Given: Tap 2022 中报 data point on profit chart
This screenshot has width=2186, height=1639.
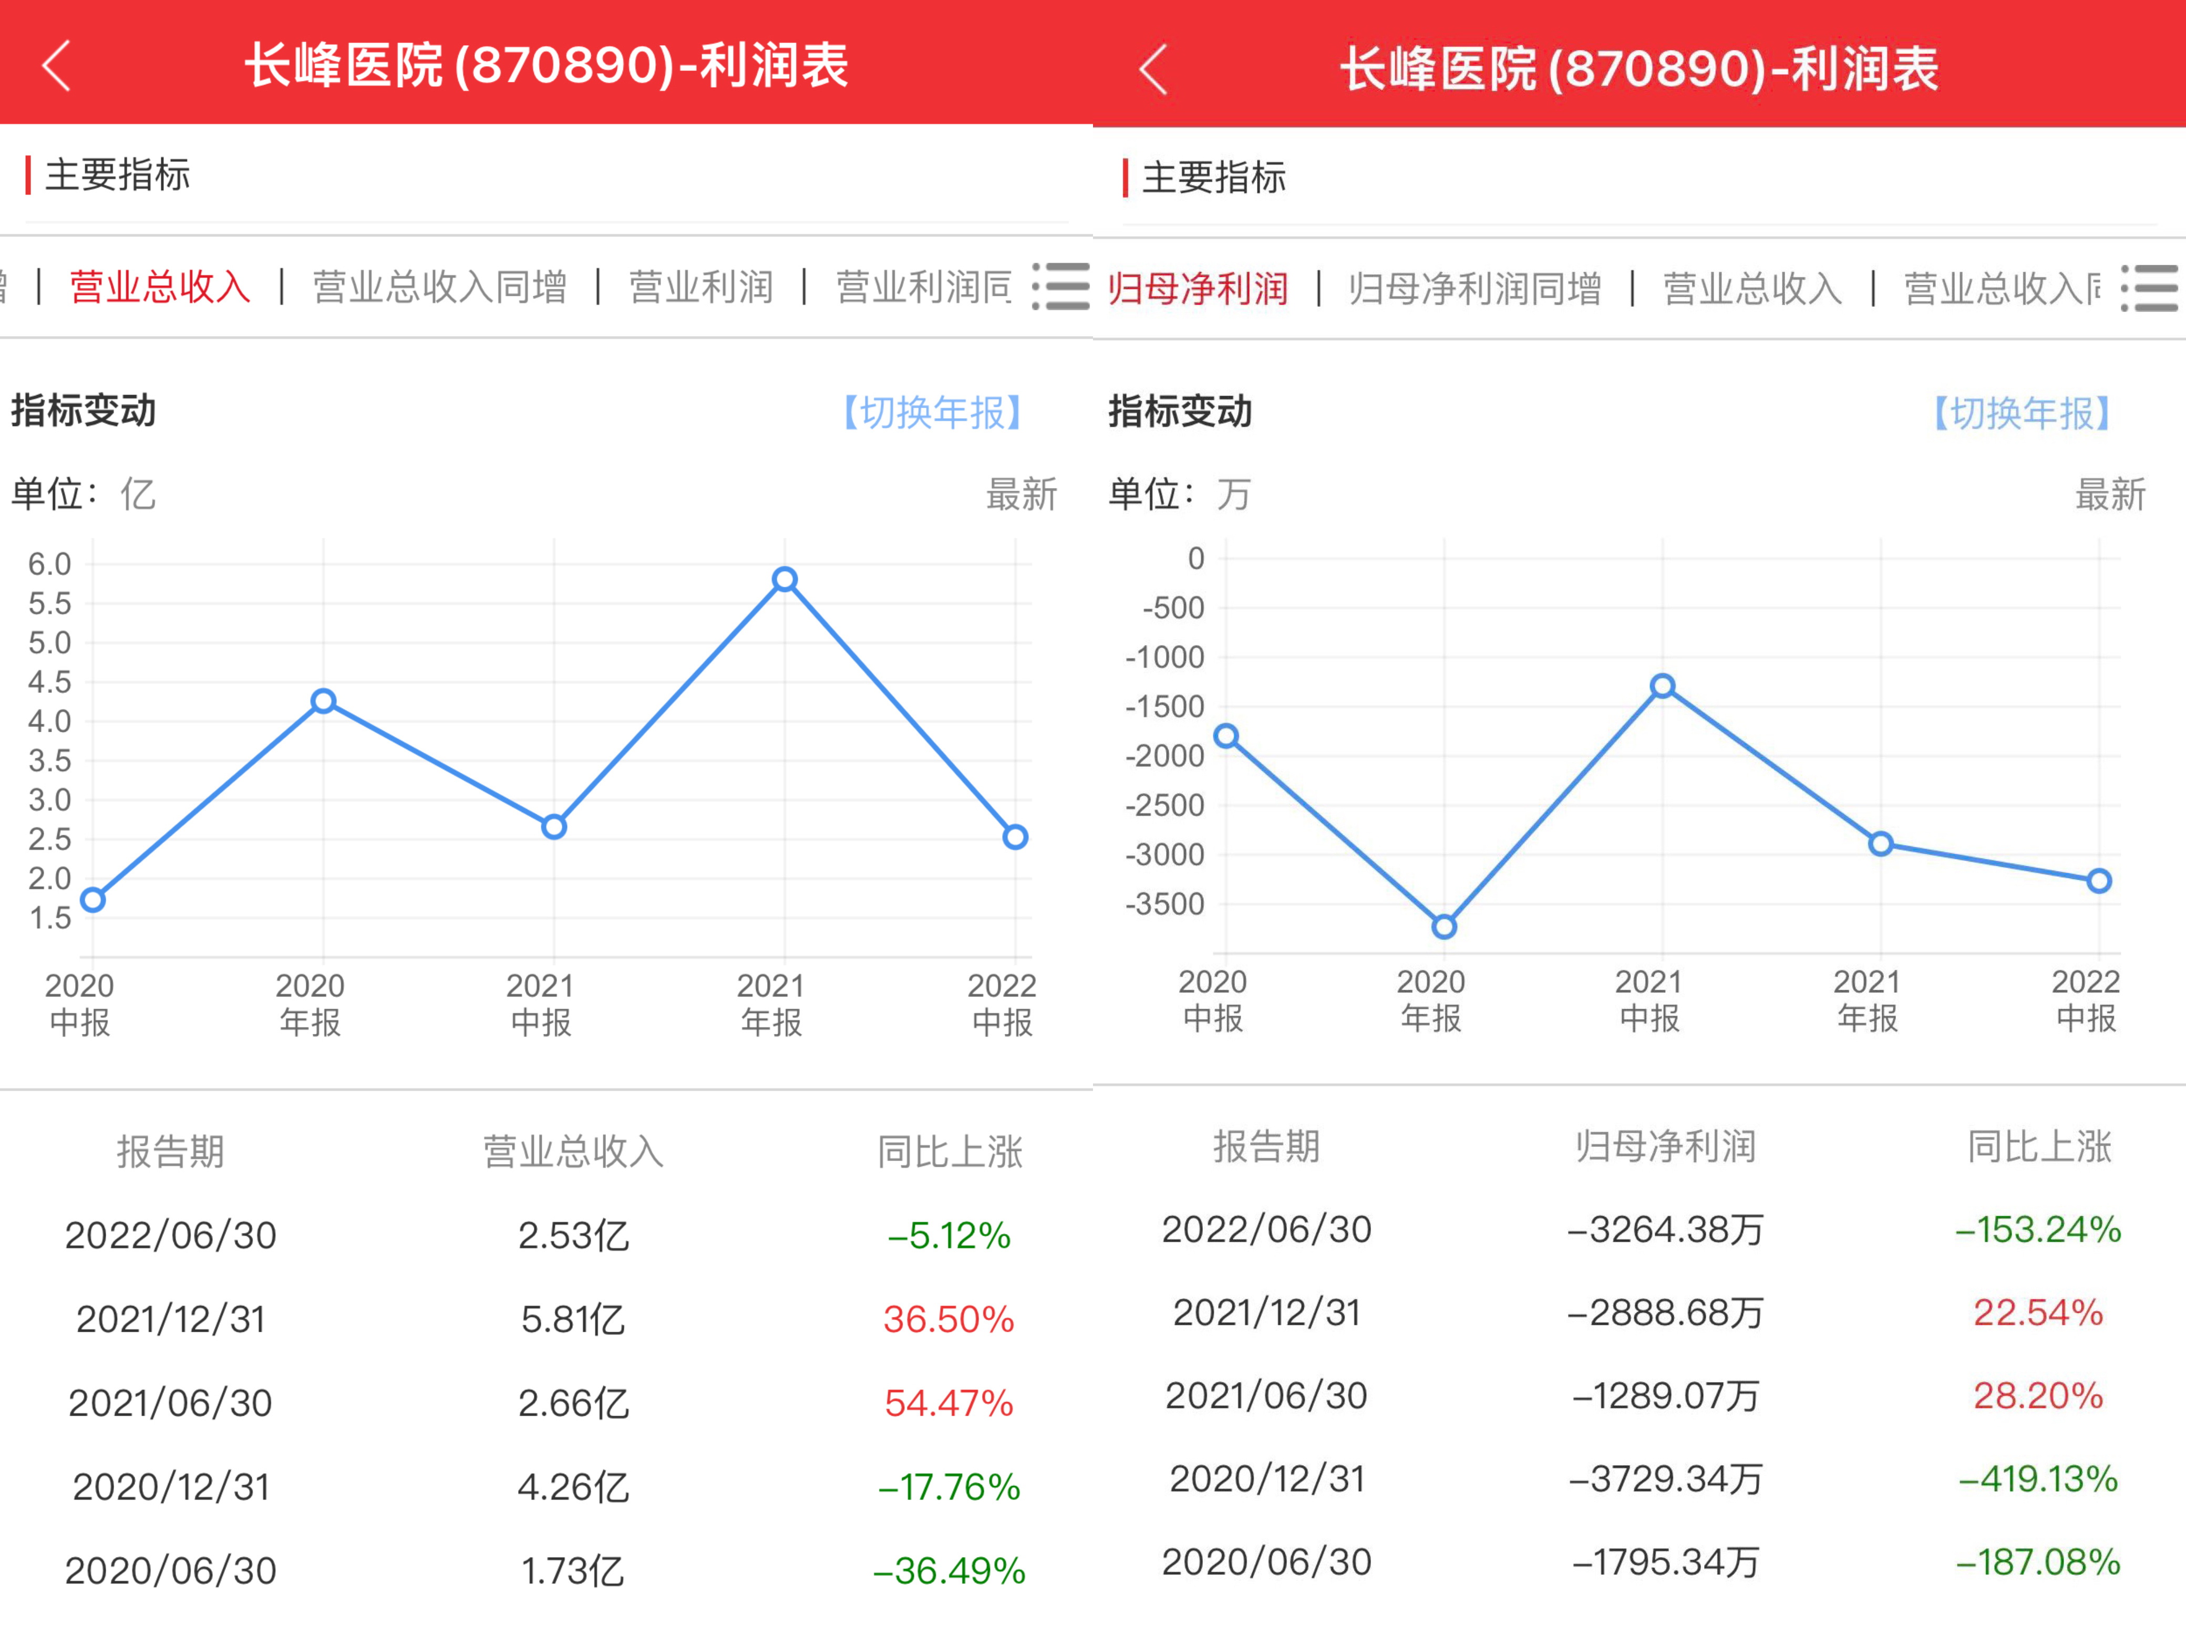Looking at the screenshot, I should click(2099, 881).
